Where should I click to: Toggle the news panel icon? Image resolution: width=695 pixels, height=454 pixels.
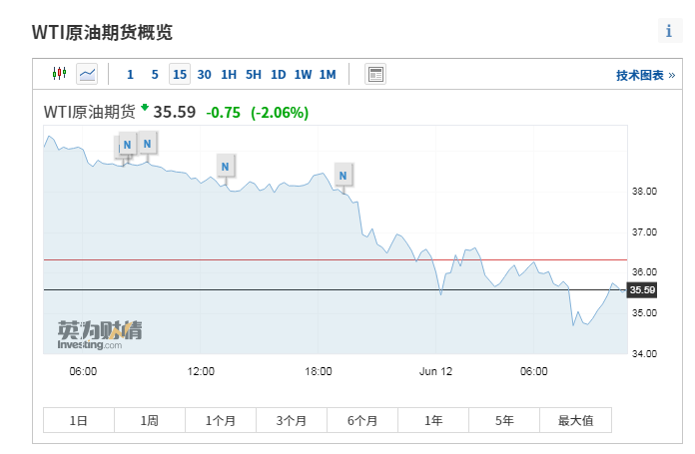375,74
